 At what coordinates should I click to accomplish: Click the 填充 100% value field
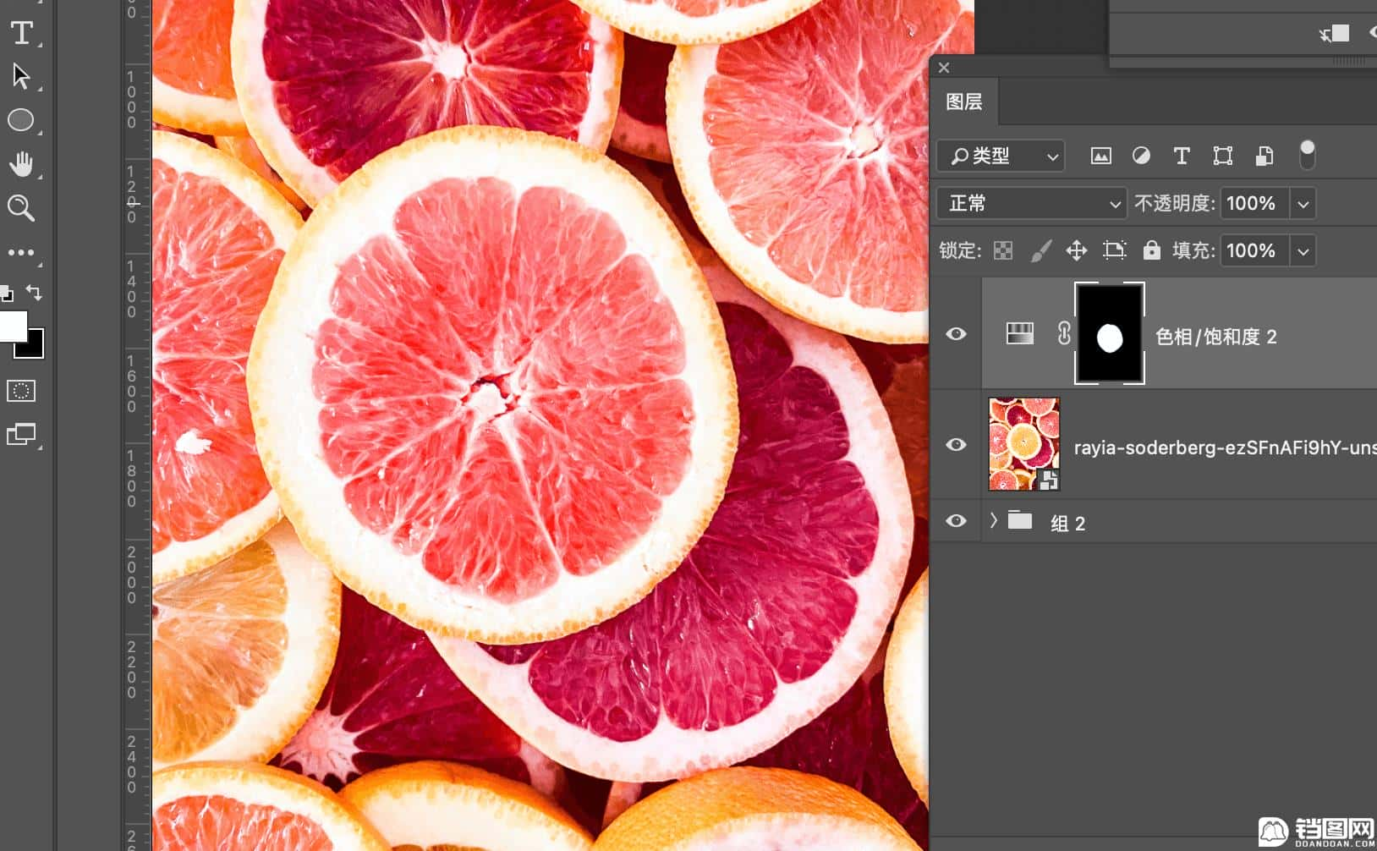tap(1254, 250)
